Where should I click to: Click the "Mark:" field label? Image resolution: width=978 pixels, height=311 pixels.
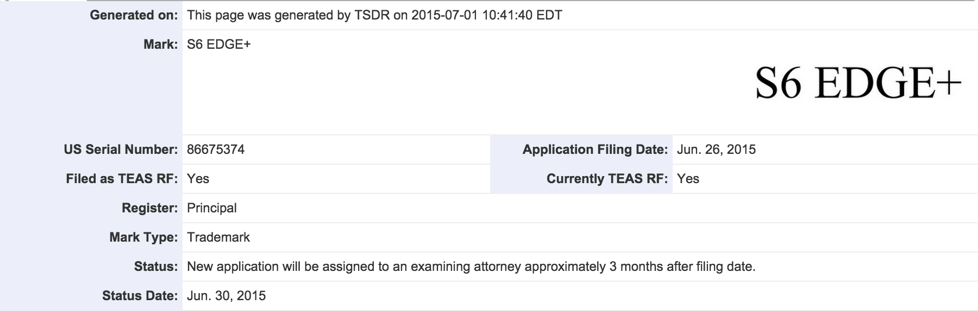[160, 44]
